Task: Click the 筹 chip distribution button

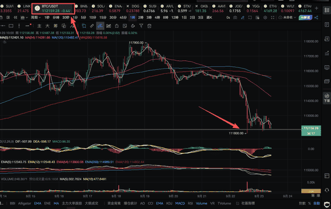Action: [56, 26]
